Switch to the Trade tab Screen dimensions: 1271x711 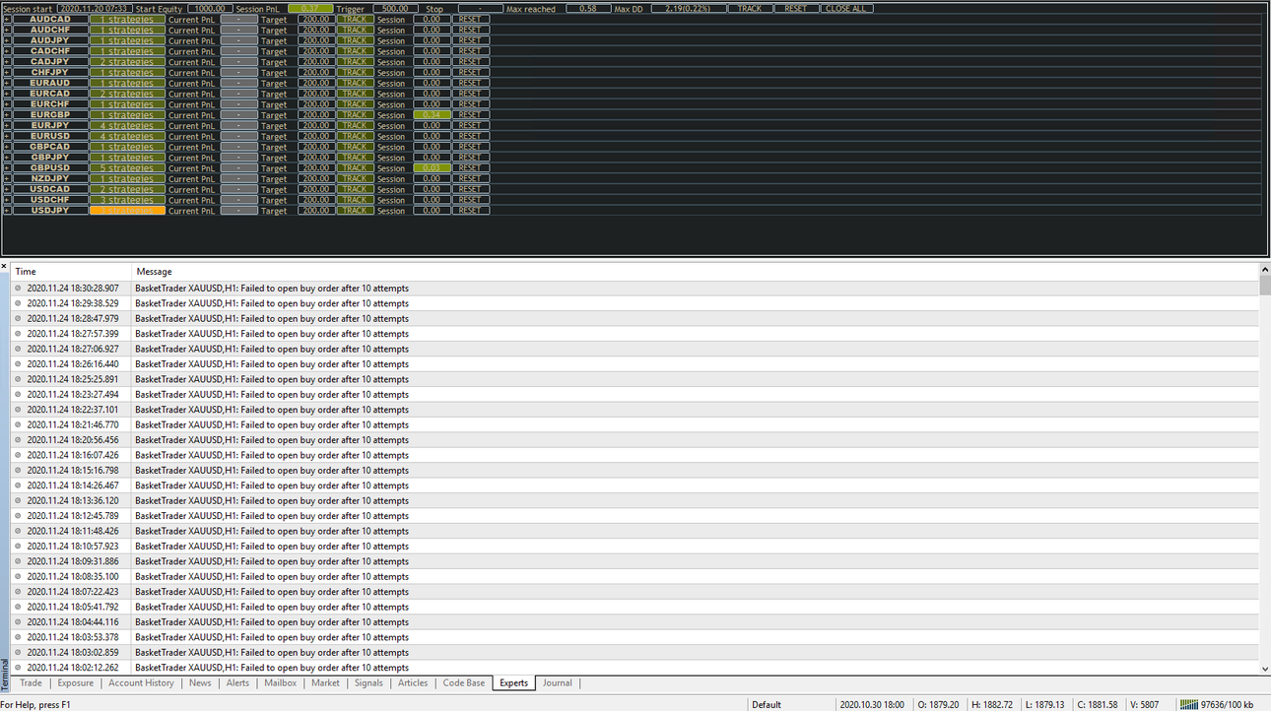pos(31,683)
